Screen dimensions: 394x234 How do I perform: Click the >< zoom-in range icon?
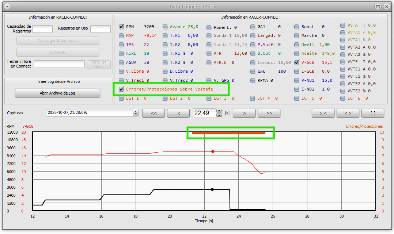click(323, 113)
